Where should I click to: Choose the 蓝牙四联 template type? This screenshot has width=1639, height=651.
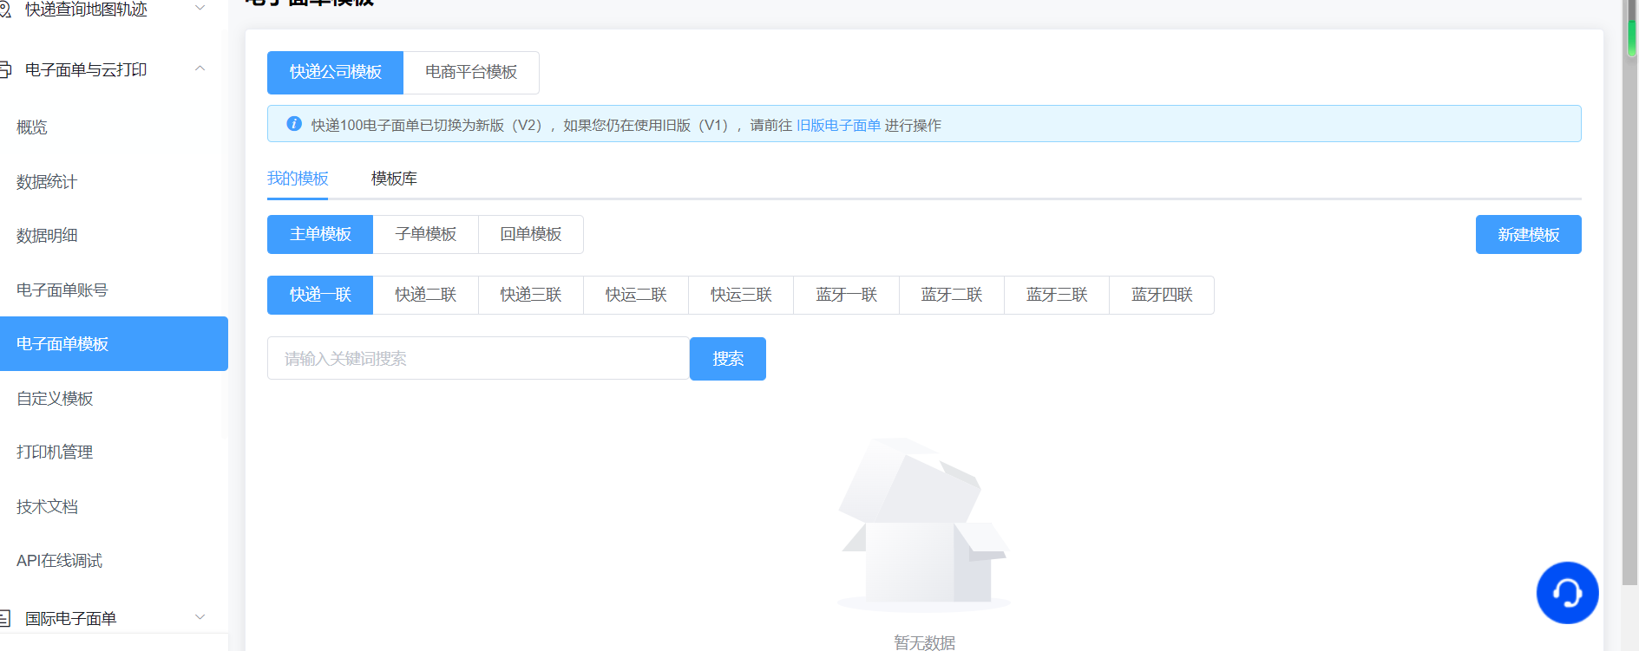(x=1161, y=296)
